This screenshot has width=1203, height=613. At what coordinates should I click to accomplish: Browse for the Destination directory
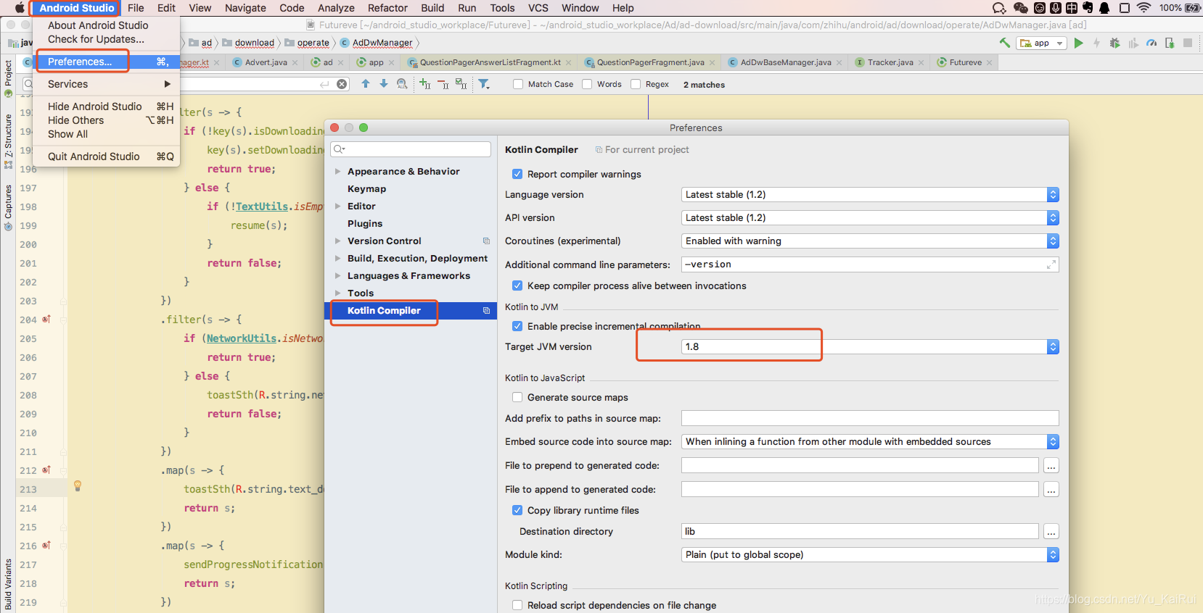click(1051, 531)
